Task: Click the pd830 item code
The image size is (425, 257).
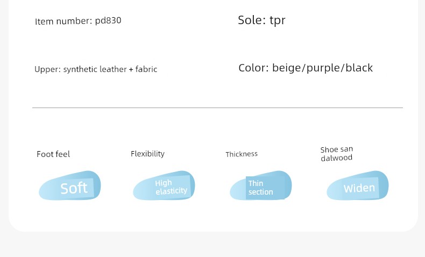Action: 108,20
